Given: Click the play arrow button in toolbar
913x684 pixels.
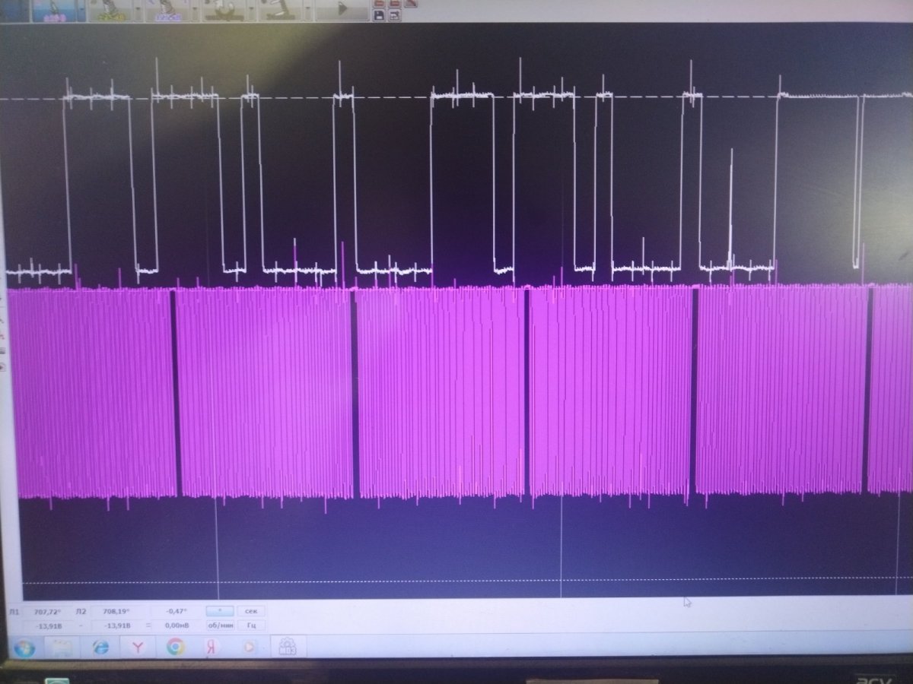Looking at the screenshot, I should (342, 9).
